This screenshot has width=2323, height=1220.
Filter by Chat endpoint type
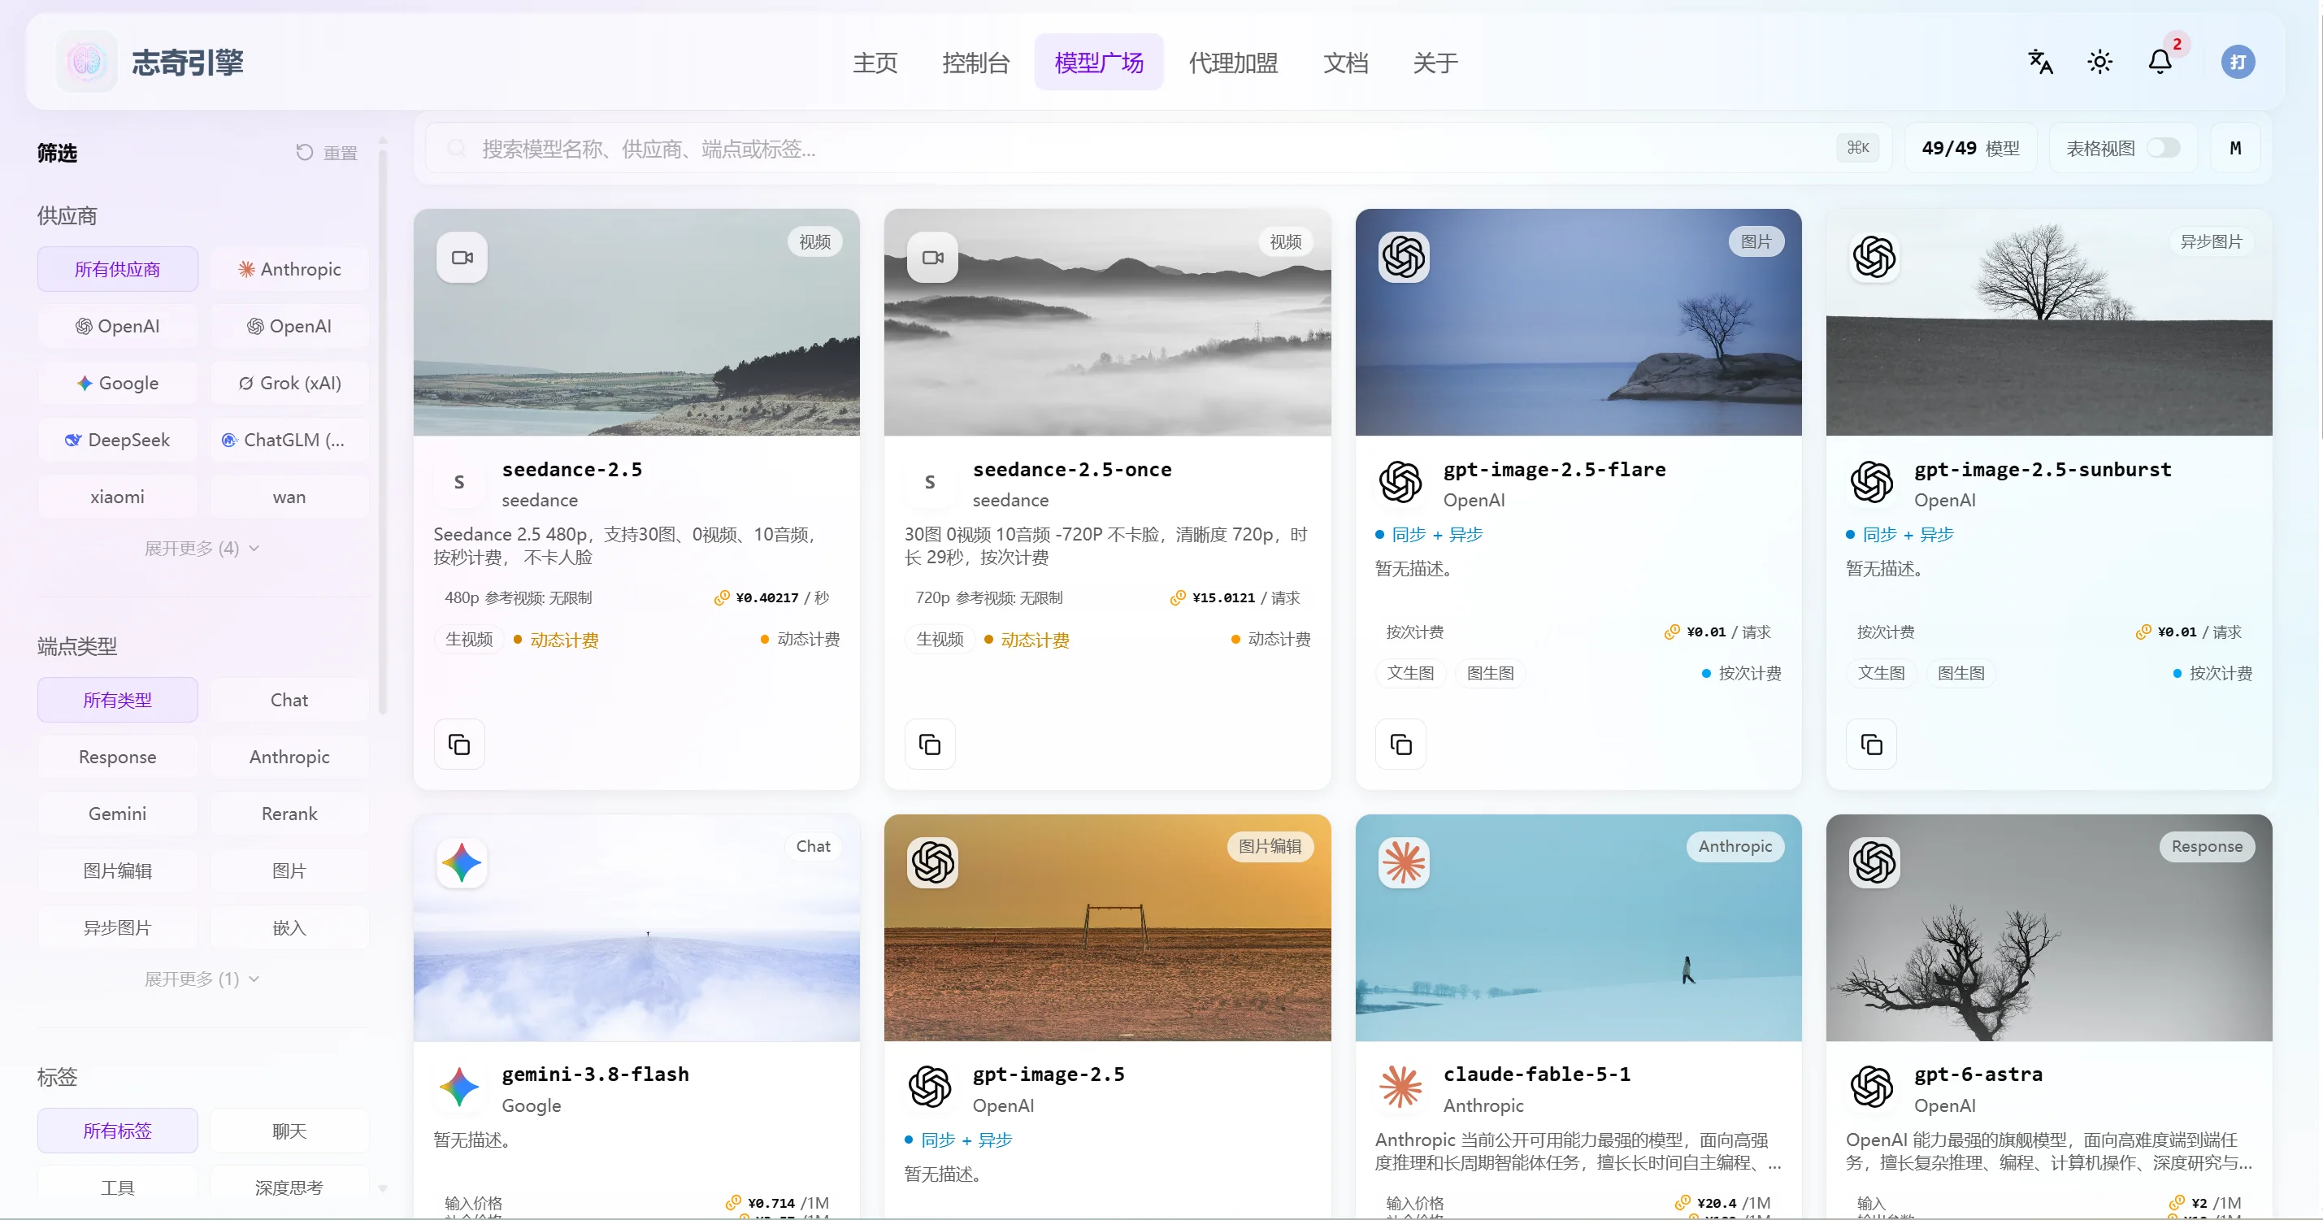point(289,700)
